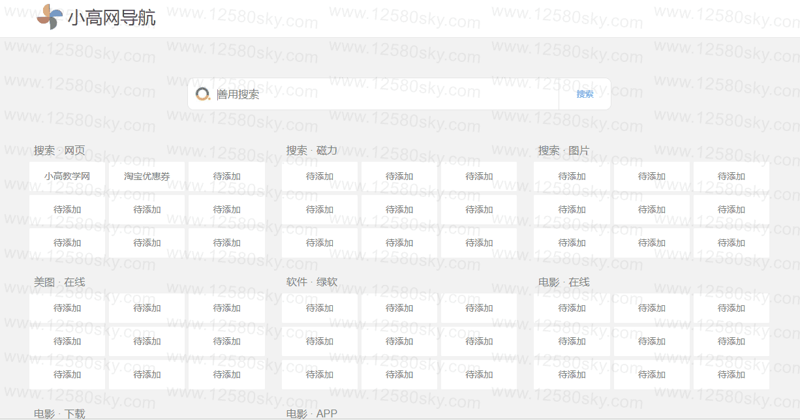Click the 搜索 · 磁力 section heading
This screenshot has height=420, width=800.
[x=312, y=150]
